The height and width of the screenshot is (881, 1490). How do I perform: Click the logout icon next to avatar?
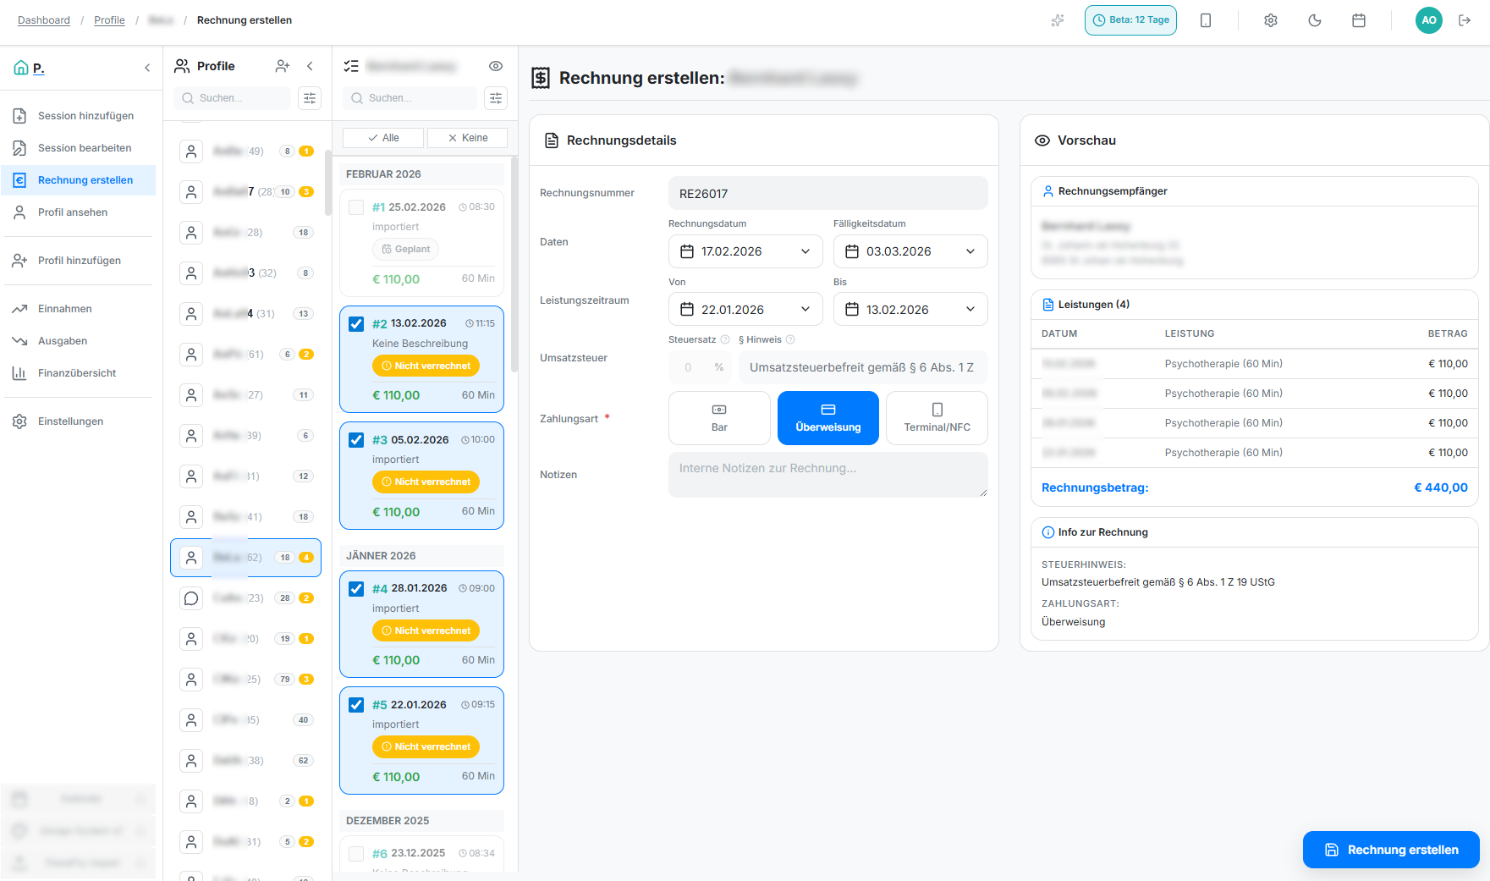(x=1465, y=20)
